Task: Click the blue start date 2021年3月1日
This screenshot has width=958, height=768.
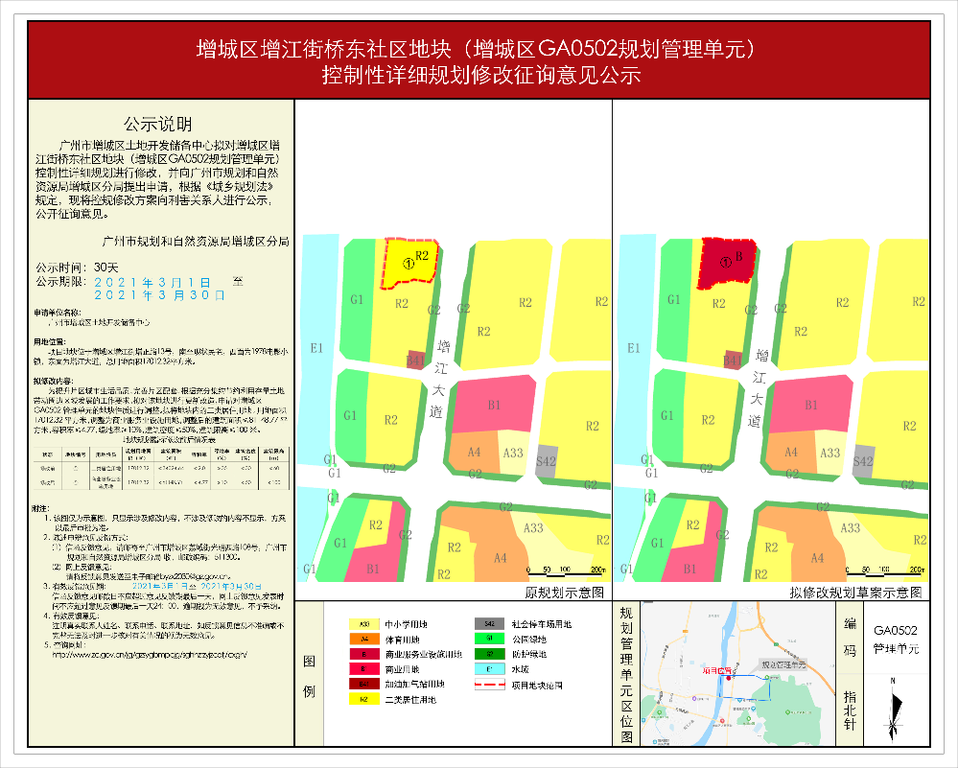Action: [x=152, y=282]
